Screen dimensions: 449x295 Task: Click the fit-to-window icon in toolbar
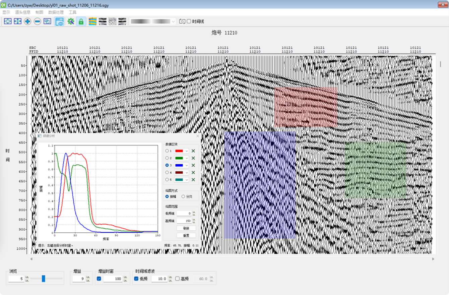(8, 21)
